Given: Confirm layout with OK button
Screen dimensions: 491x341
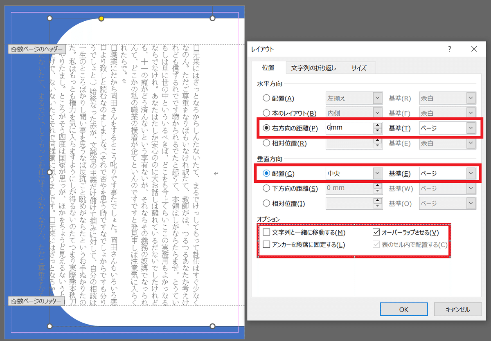Looking at the screenshot, I should (404, 310).
